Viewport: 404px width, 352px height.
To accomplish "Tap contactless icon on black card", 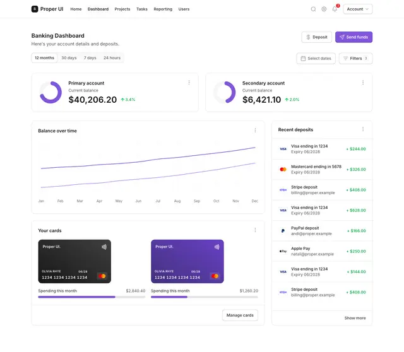I will click(104, 247).
